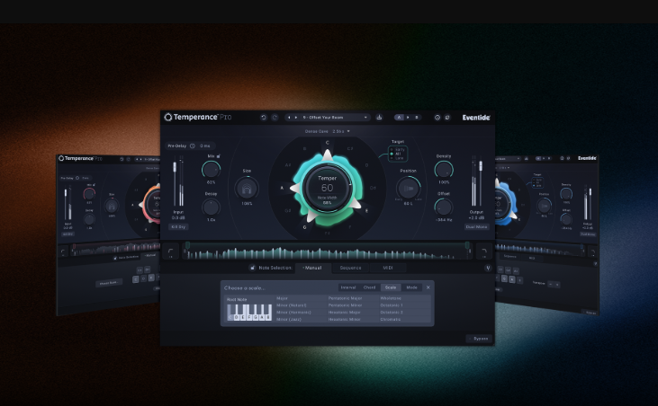The height and width of the screenshot is (406, 658).
Task: Switch to preset state B, center window
Action: click(x=417, y=118)
